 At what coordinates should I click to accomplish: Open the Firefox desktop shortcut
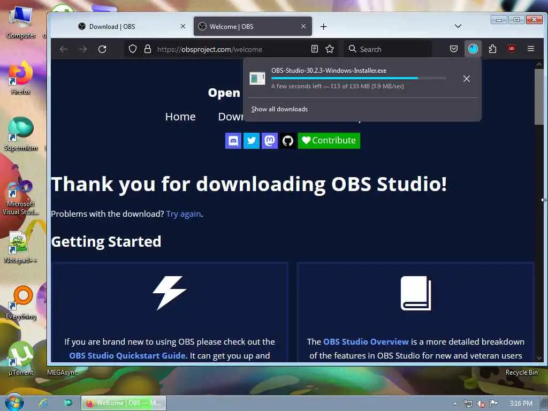tap(21, 78)
